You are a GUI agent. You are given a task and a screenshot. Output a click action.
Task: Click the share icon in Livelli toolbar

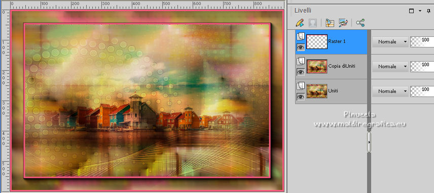(360, 23)
